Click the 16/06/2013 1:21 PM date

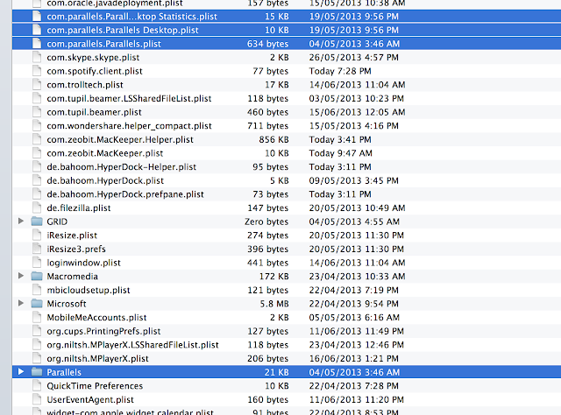[x=354, y=358]
